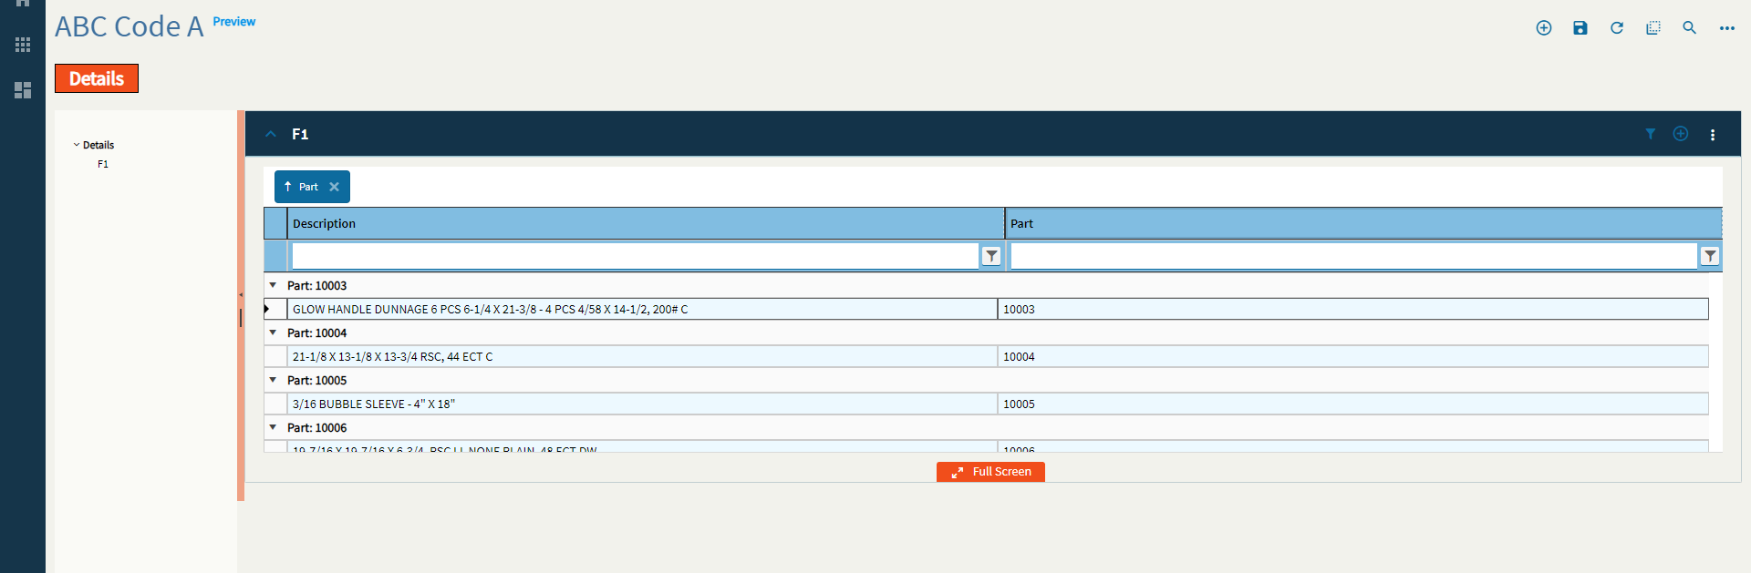Click the Preview link beside the title
Viewport: 1751px width, 573px height.
point(234,22)
